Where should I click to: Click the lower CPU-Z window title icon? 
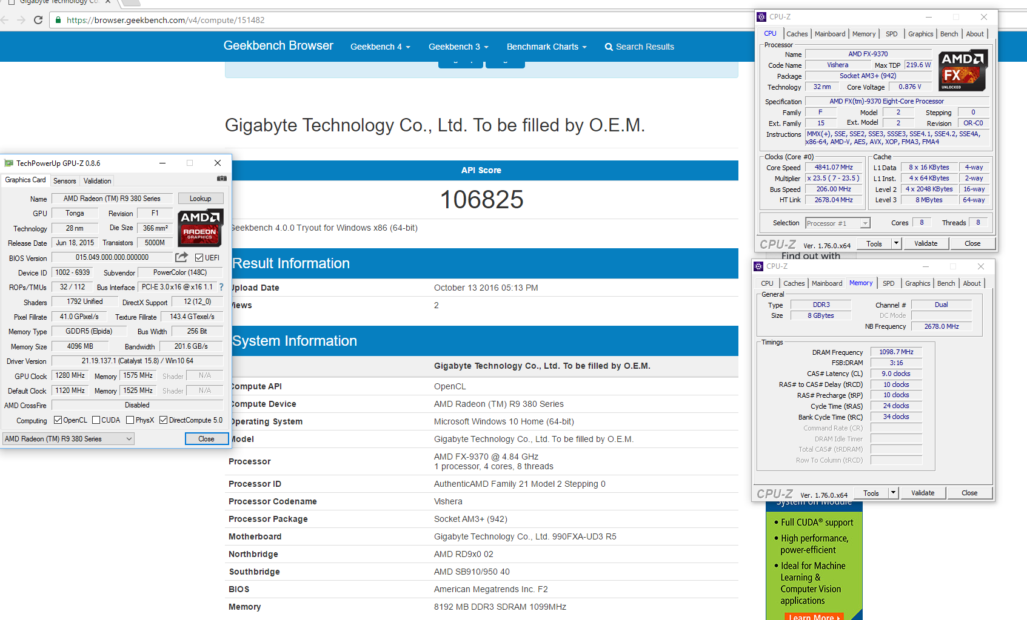(x=758, y=266)
